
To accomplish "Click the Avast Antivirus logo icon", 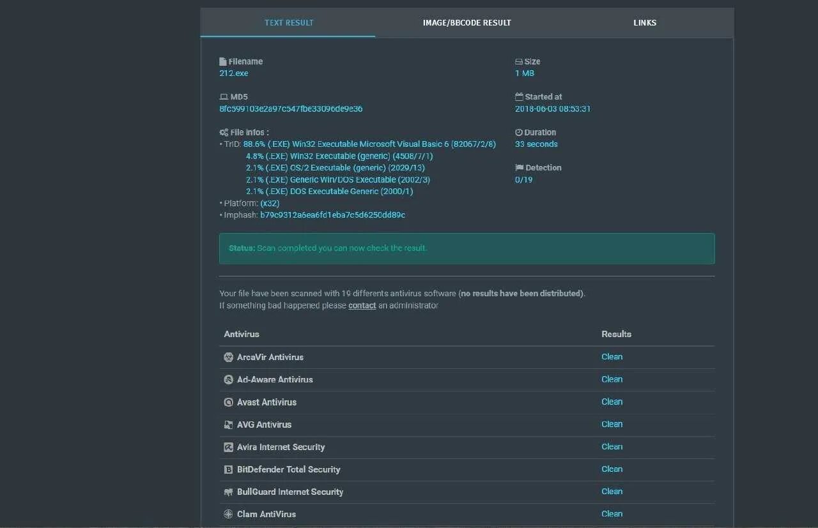I will click(228, 402).
